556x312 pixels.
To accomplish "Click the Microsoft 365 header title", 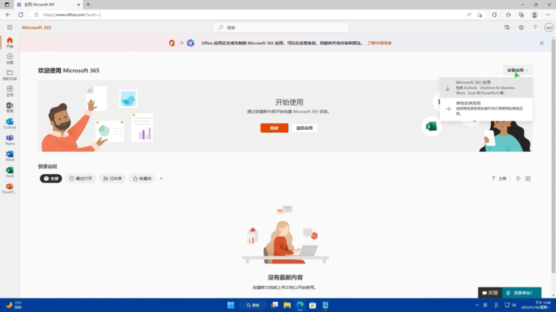I will [x=36, y=27].
